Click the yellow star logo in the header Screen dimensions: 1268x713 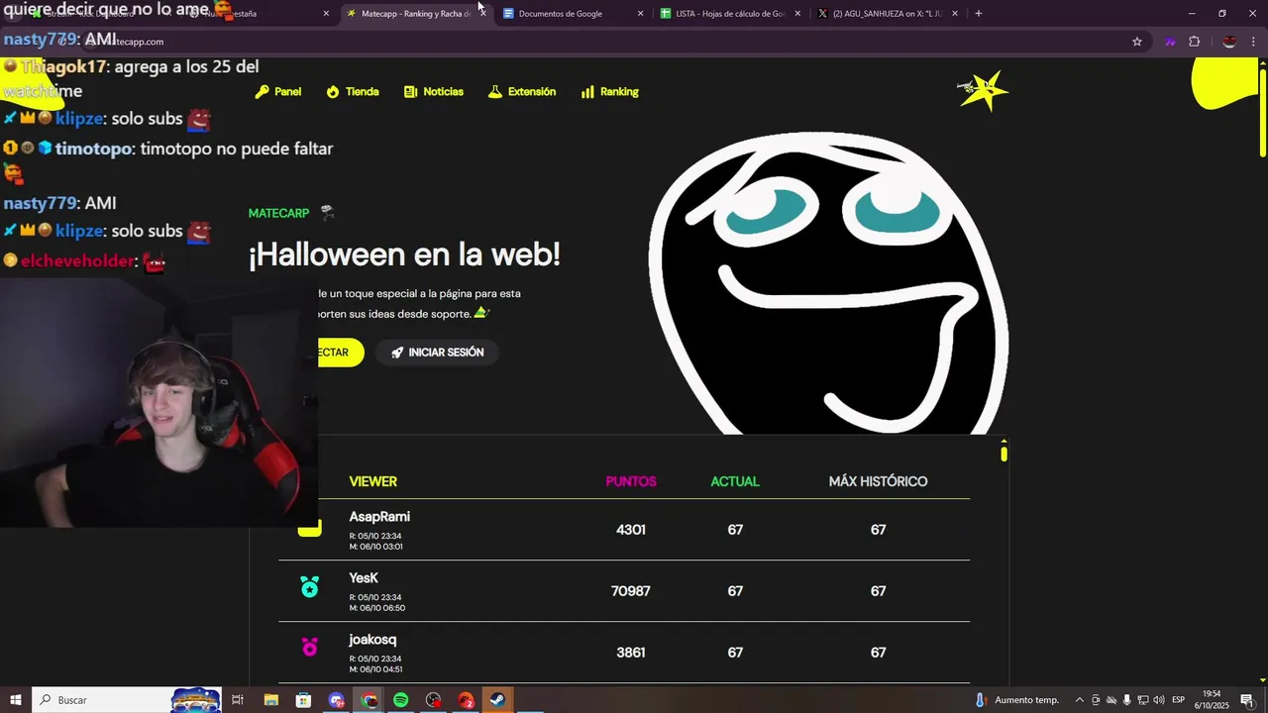pyautogui.click(x=984, y=91)
